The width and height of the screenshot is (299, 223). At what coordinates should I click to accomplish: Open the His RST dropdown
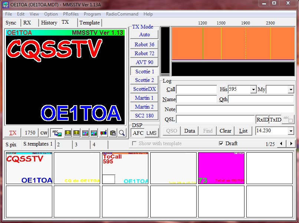point(253,90)
